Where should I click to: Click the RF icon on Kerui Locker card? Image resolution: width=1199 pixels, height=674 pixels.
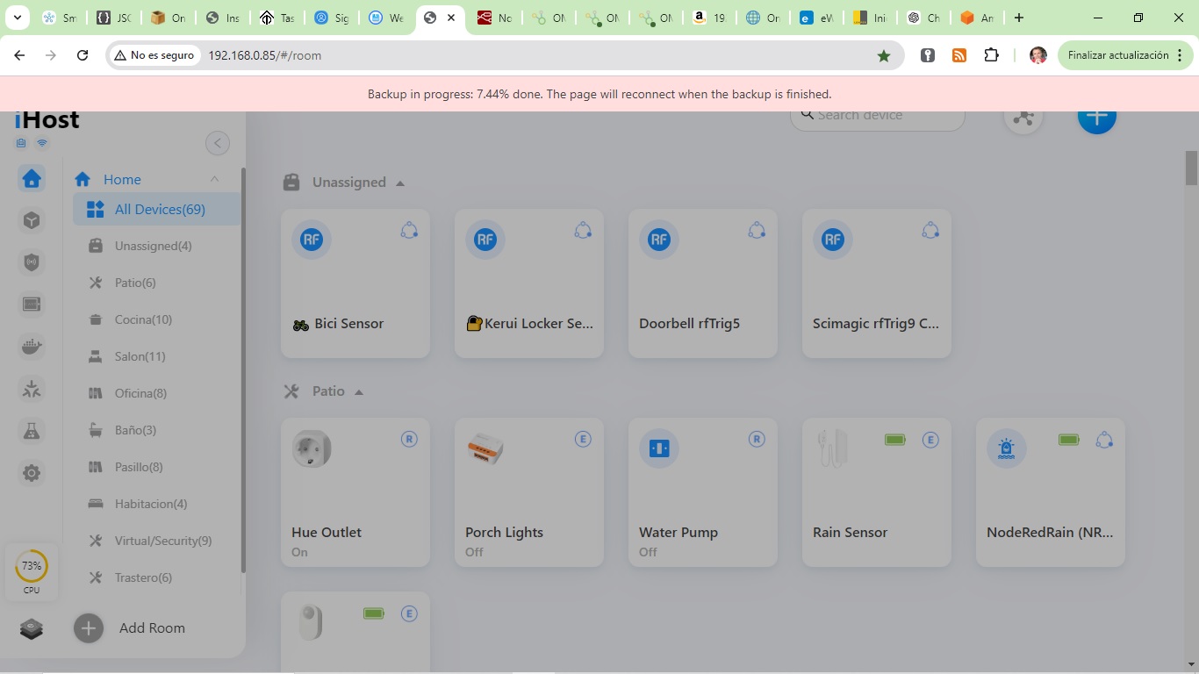[x=485, y=239]
